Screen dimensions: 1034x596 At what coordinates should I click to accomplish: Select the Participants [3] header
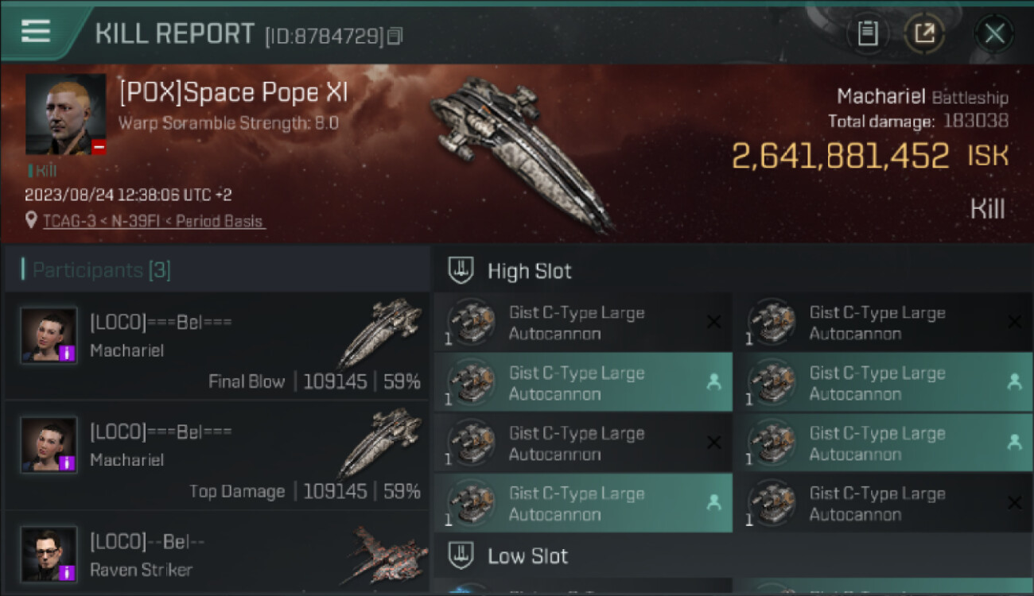pos(101,270)
